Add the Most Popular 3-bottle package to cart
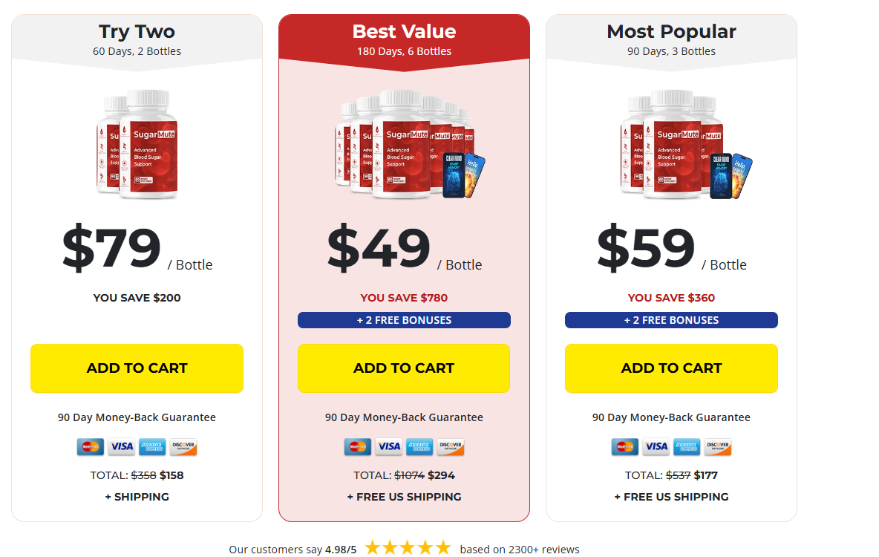Viewport: 879px width, 557px height. [x=671, y=368]
